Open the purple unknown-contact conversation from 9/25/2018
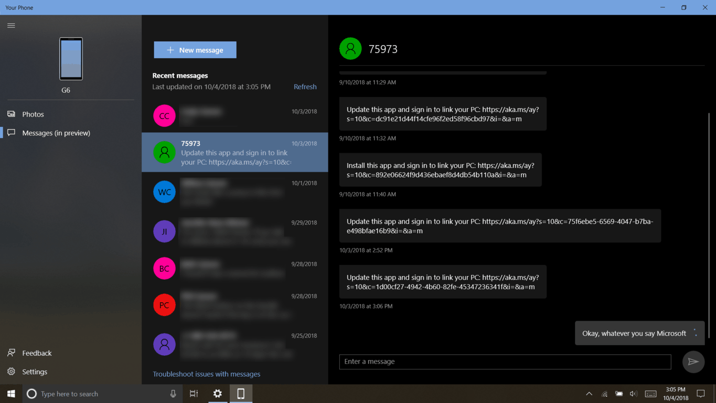 [x=235, y=345]
